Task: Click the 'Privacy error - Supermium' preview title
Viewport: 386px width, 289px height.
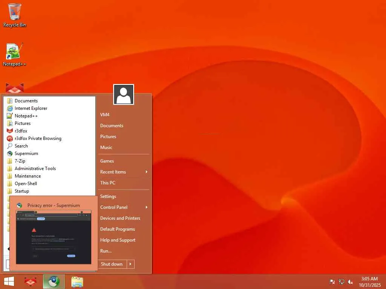Action: point(54,205)
